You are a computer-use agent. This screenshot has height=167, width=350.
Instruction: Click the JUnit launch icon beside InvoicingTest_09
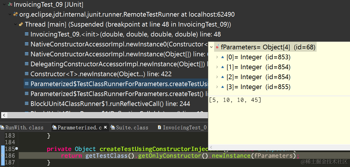pyautogui.click(x=10, y=4)
